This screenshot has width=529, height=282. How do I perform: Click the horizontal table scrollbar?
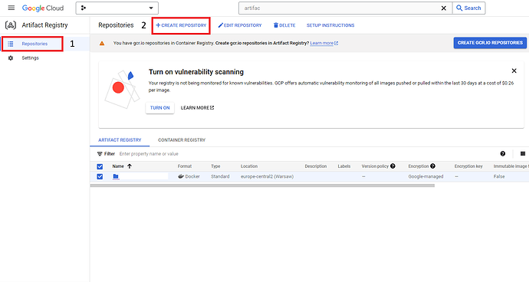click(x=262, y=185)
